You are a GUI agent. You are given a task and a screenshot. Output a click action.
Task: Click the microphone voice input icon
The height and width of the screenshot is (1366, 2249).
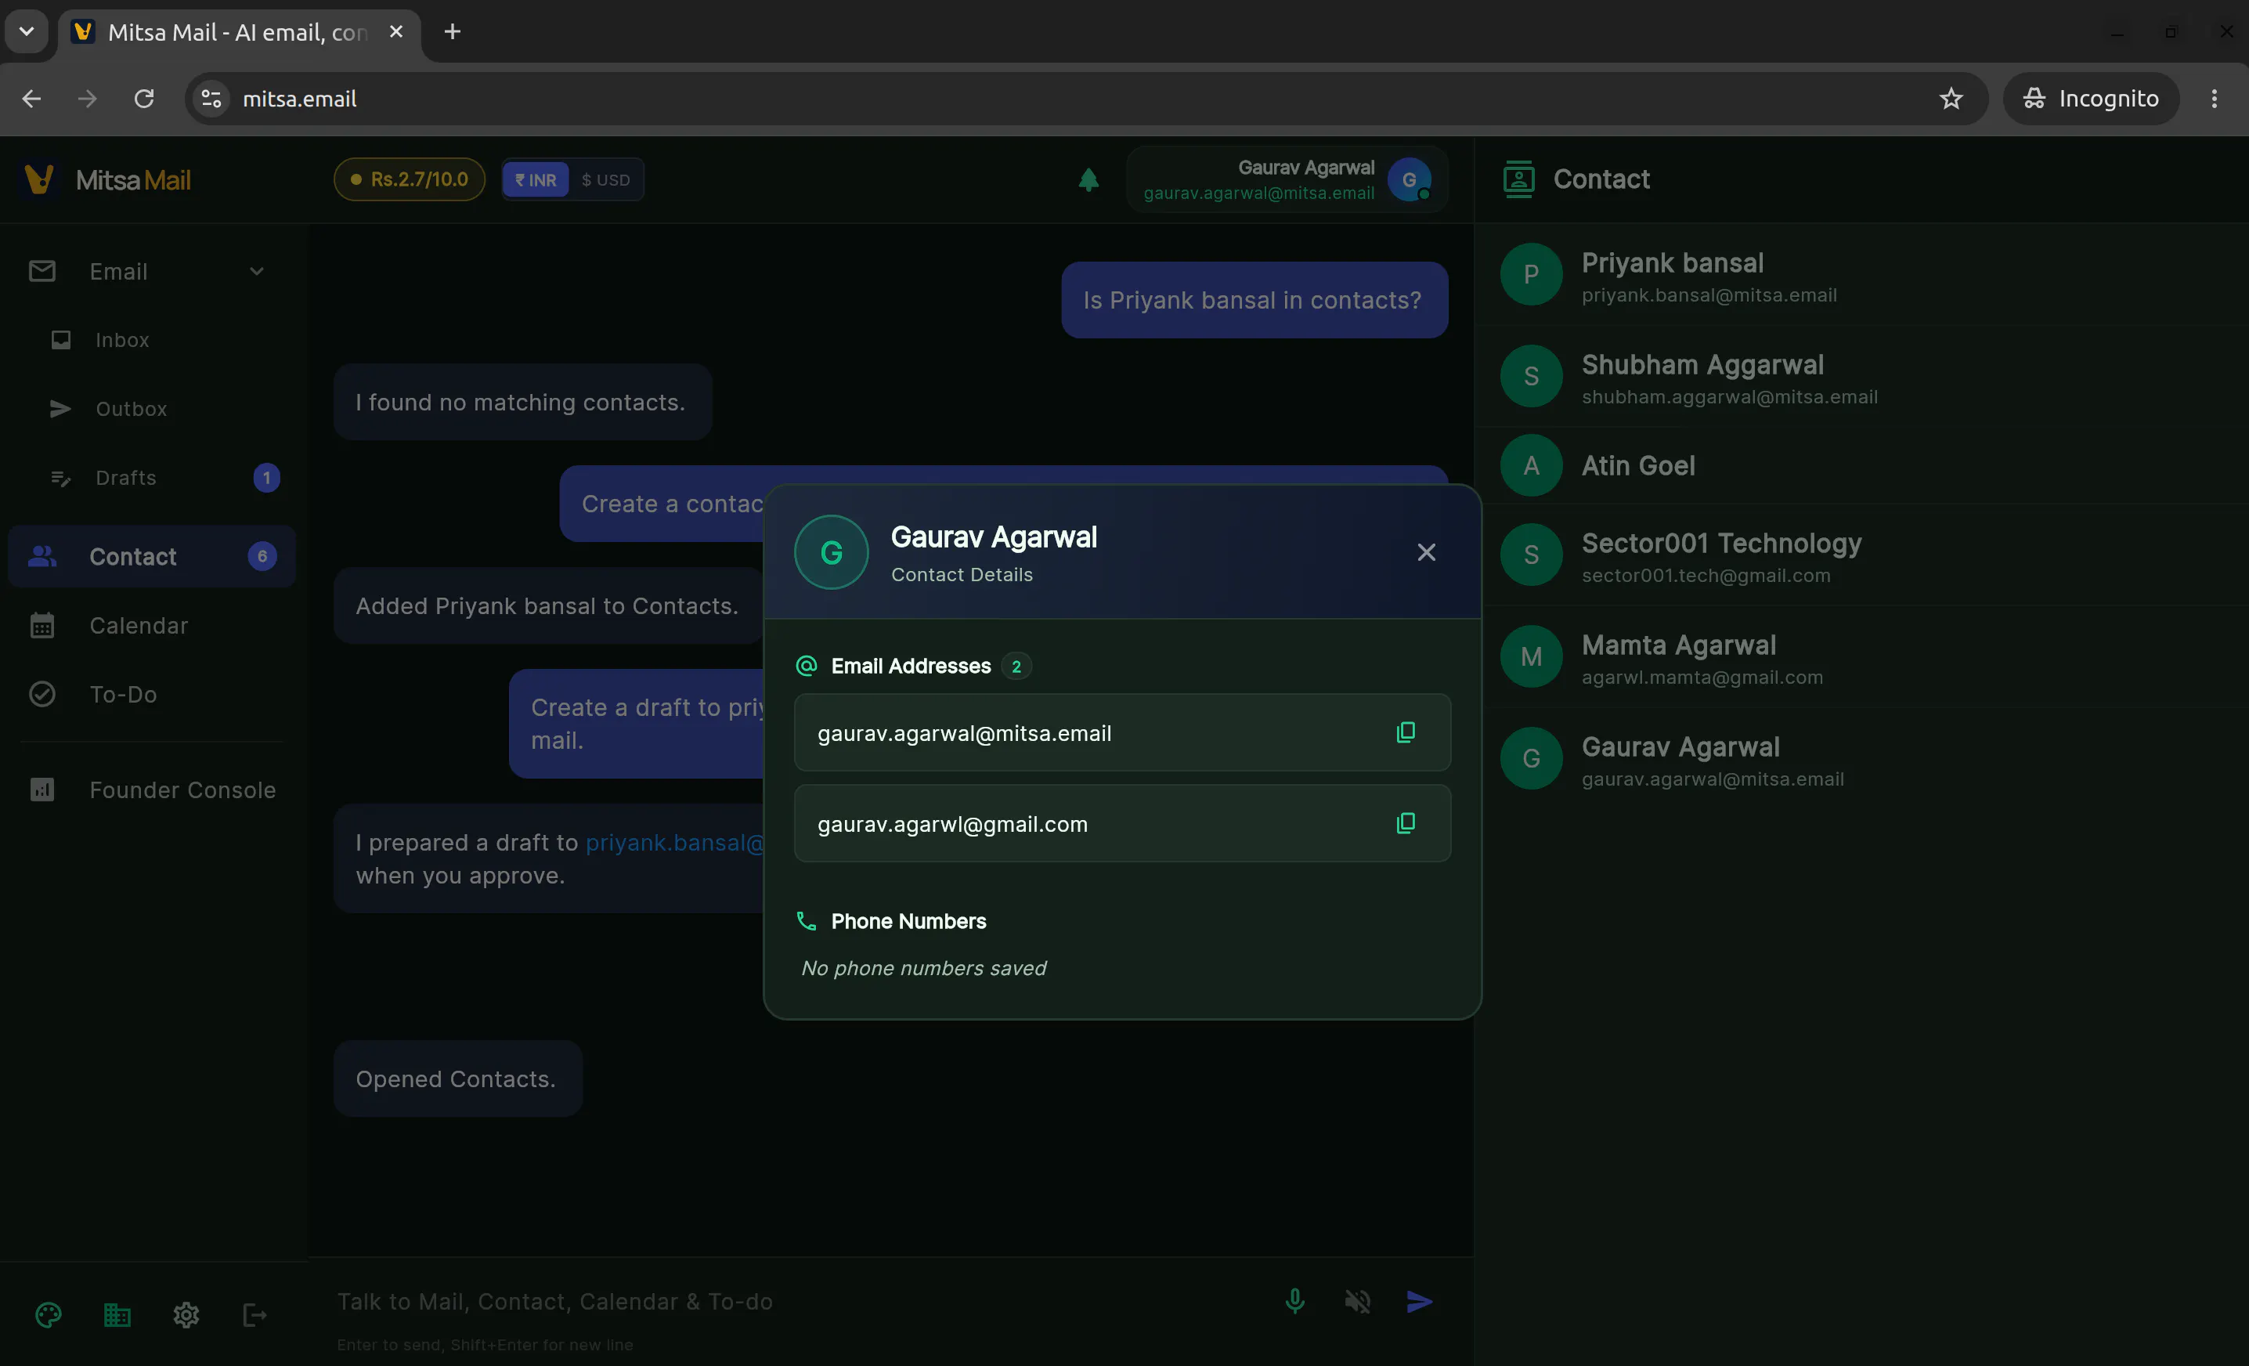click(x=1294, y=1301)
